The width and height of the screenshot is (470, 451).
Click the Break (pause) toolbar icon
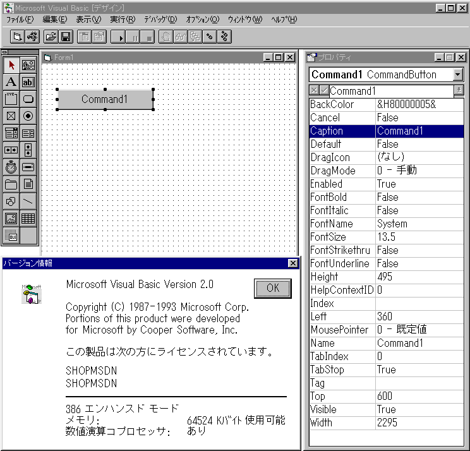[x=133, y=37]
